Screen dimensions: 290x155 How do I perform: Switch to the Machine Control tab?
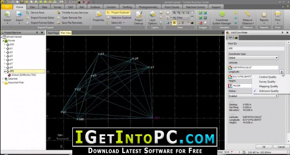[195, 7]
